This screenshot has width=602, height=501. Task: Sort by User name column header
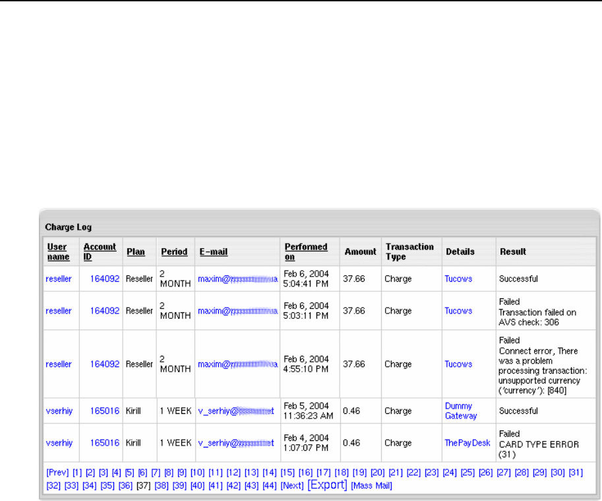58,251
